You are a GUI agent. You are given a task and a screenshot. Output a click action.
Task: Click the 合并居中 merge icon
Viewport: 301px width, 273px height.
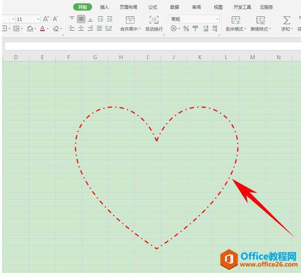coord(130,20)
